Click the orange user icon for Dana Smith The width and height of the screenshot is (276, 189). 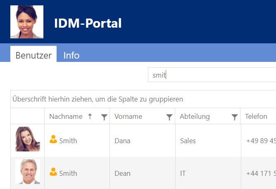53,139
